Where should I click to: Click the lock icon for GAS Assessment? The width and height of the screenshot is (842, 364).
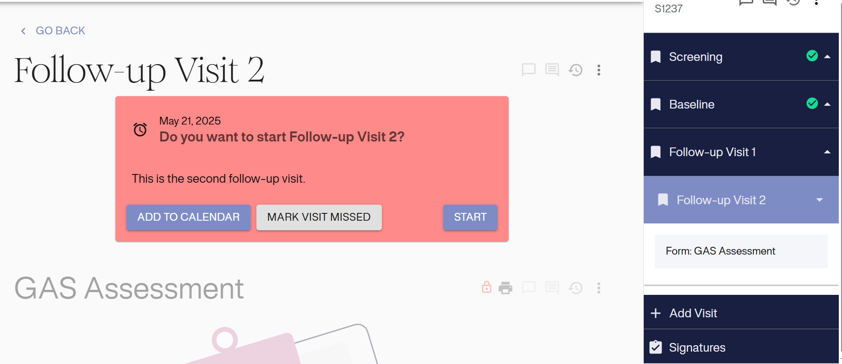[486, 288]
